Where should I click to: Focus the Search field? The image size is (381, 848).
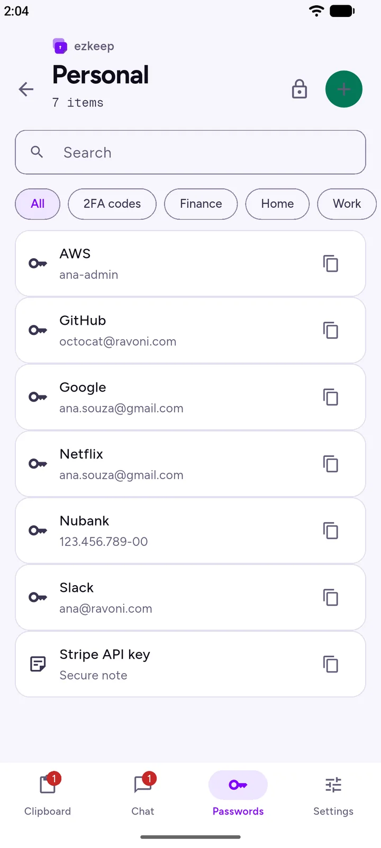tap(190, 152)
